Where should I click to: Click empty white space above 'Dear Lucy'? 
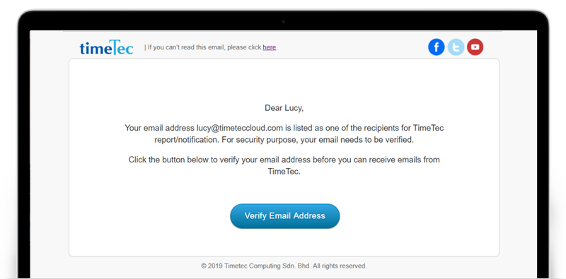click(x=284, y=81)
